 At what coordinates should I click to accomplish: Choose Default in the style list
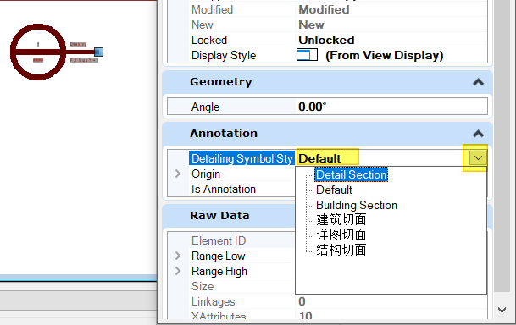point(334,190)
